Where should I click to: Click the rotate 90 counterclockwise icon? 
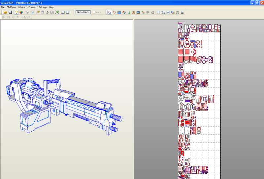(x=24, y=17)
